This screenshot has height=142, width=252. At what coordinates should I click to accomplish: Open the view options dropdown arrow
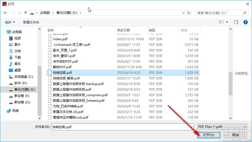pyautogui.click(x=227, y=22)
